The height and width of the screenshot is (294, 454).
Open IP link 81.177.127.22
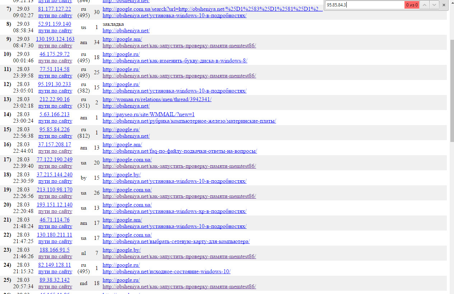pos(55,9)
